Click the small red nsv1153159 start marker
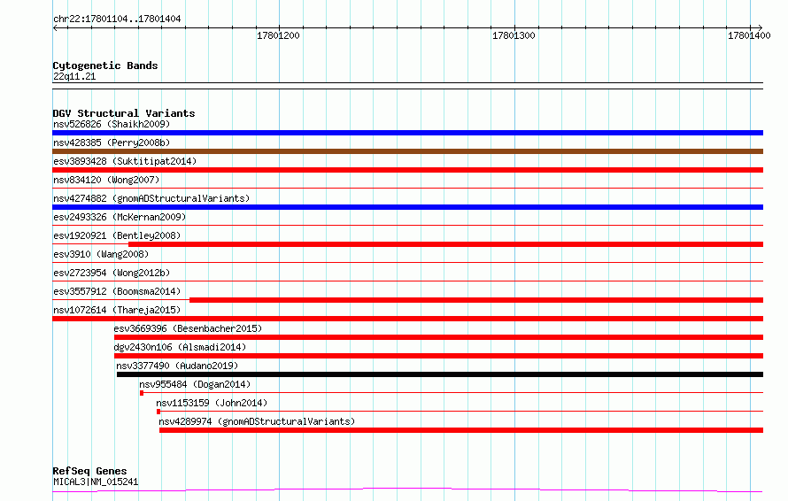Screen dimensions: 788x501 coord(158,412)
